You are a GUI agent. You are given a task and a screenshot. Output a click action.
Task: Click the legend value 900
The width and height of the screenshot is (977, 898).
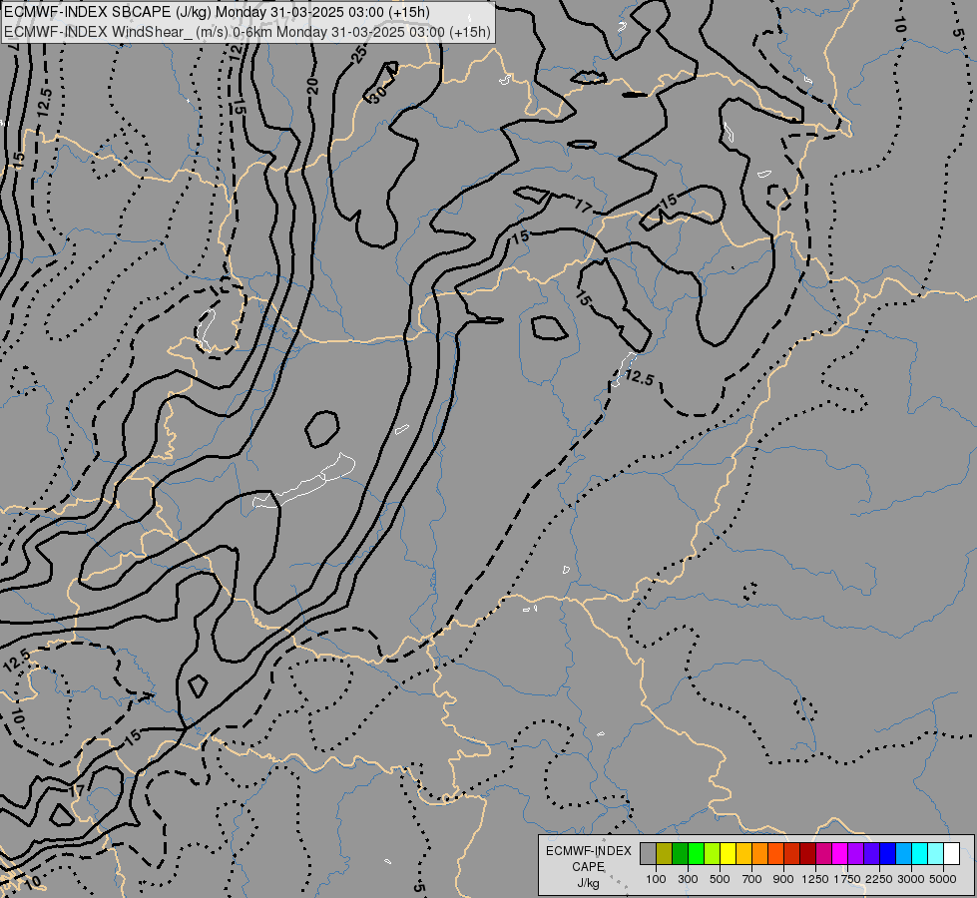tap(783, 879)
